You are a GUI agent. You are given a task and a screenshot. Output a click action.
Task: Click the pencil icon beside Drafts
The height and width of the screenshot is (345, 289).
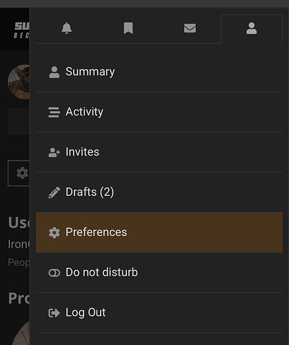pos(54,193)
